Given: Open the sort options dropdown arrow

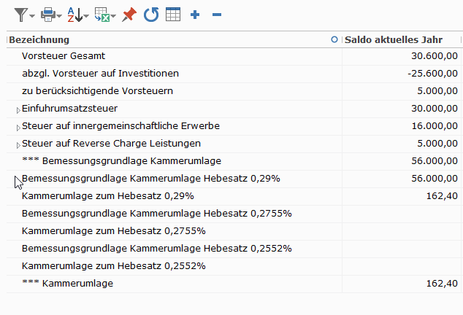Looking at the screenshot, I should pos(86,15).
